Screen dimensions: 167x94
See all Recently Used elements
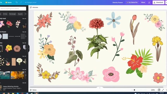(x=24, y=19)
